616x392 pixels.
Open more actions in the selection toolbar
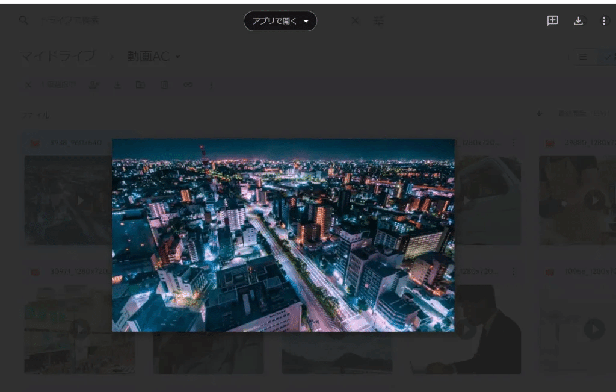click(x=211, y=85)
